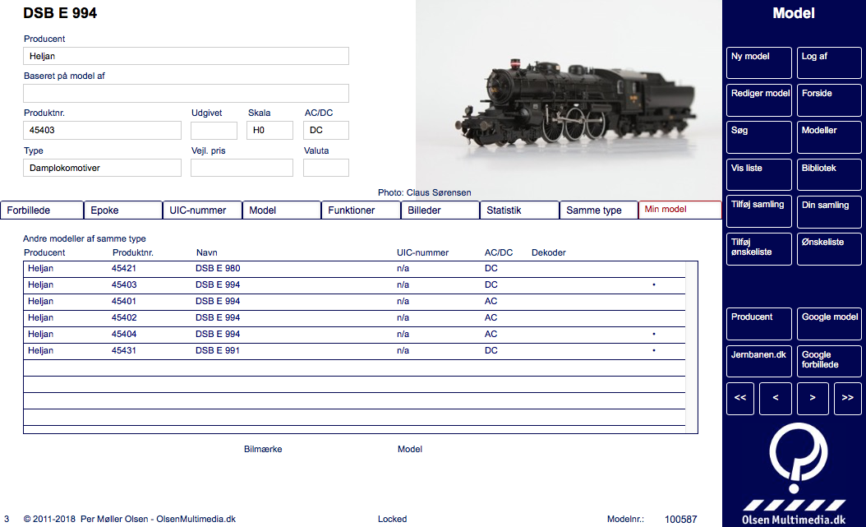
Task: Click the Producent sidebar button
Action: click(x=759, y=324)
